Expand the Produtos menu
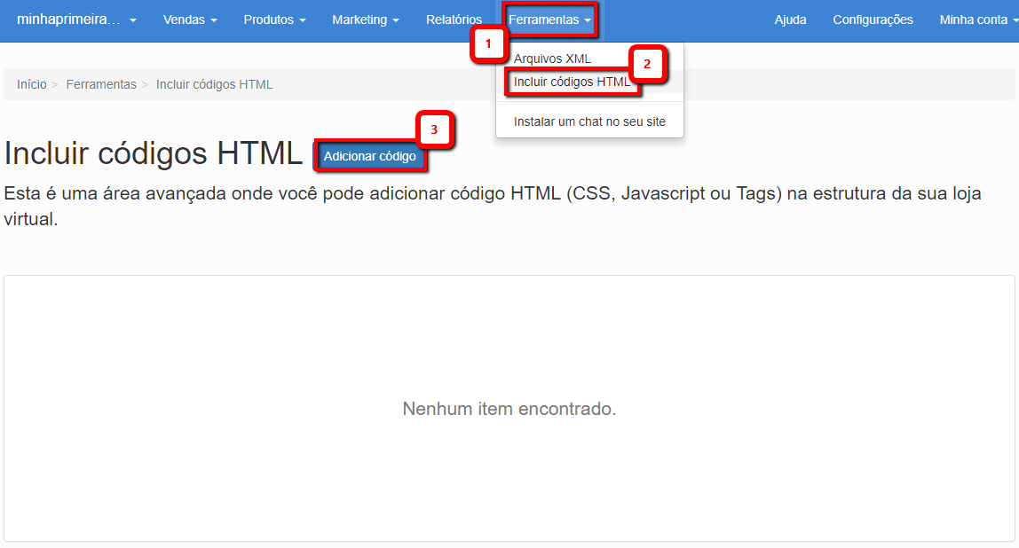 (274, 20)
